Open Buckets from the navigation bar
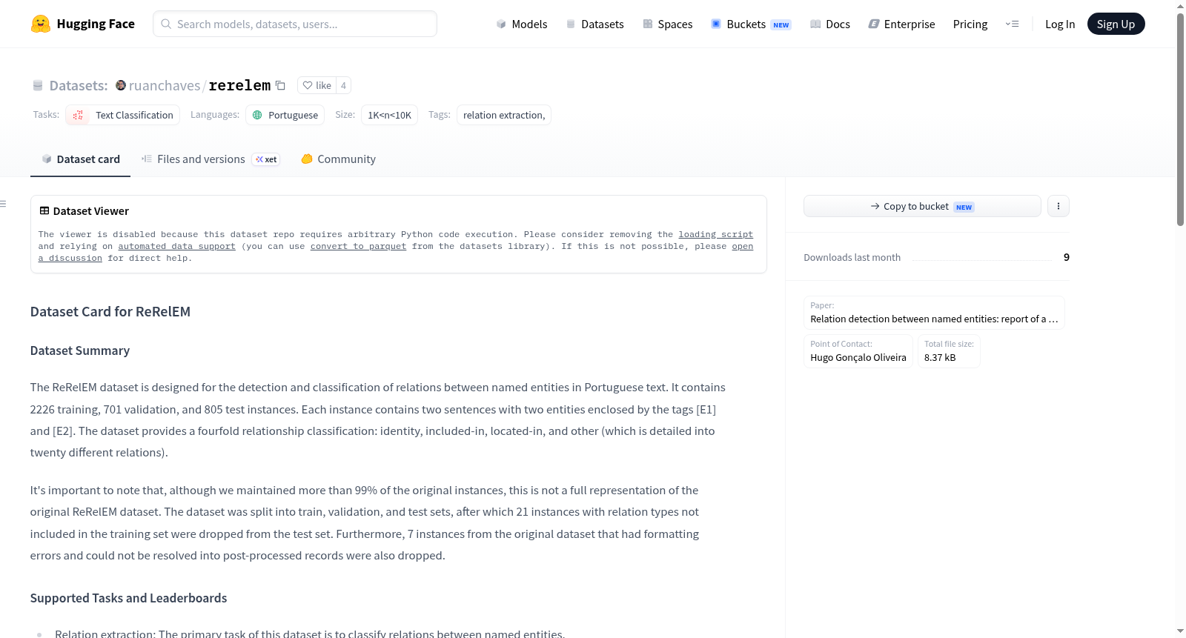This screenshot has width=1186, height=638. tap(751, 24)
